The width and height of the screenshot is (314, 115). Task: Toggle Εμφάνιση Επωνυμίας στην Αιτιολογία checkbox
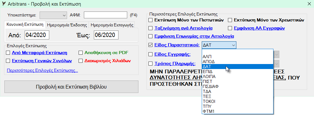(150, 36)
